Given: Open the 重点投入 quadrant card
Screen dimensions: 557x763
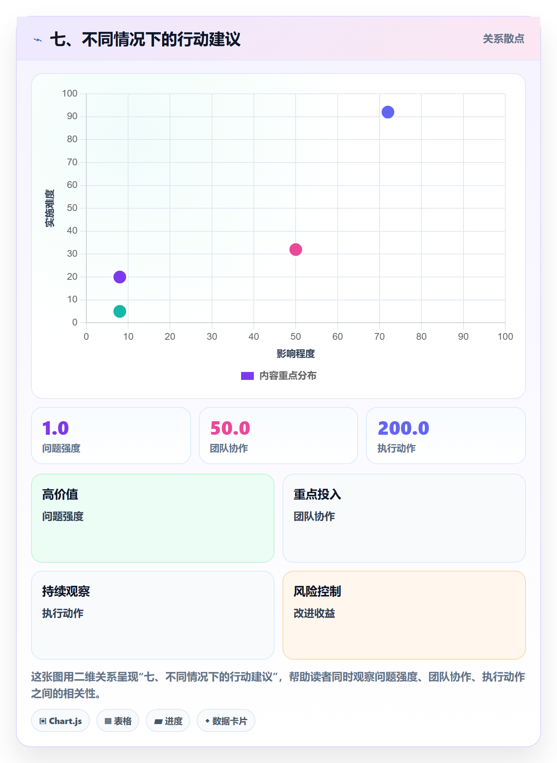Looking at the screenshot, I should click(x=404, y=518).
